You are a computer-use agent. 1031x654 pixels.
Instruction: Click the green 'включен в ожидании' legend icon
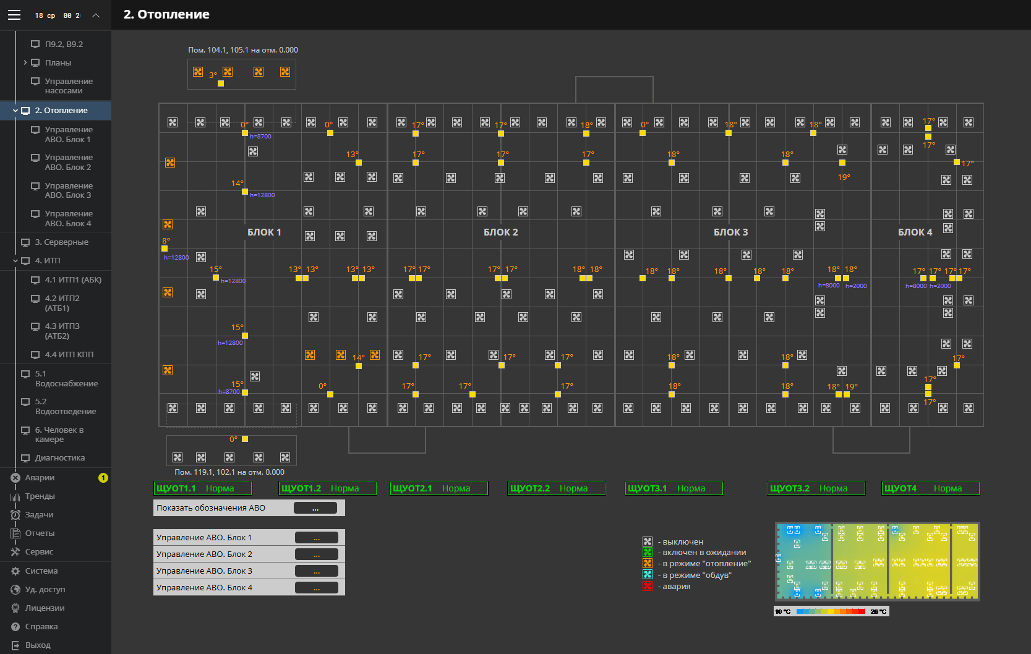[x=648, y=551]
